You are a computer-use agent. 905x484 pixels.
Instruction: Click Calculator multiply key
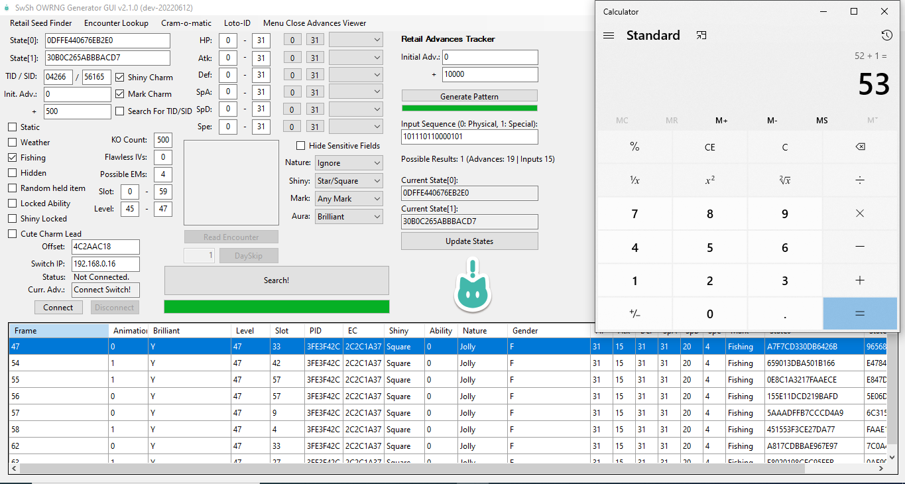[860, 213]
